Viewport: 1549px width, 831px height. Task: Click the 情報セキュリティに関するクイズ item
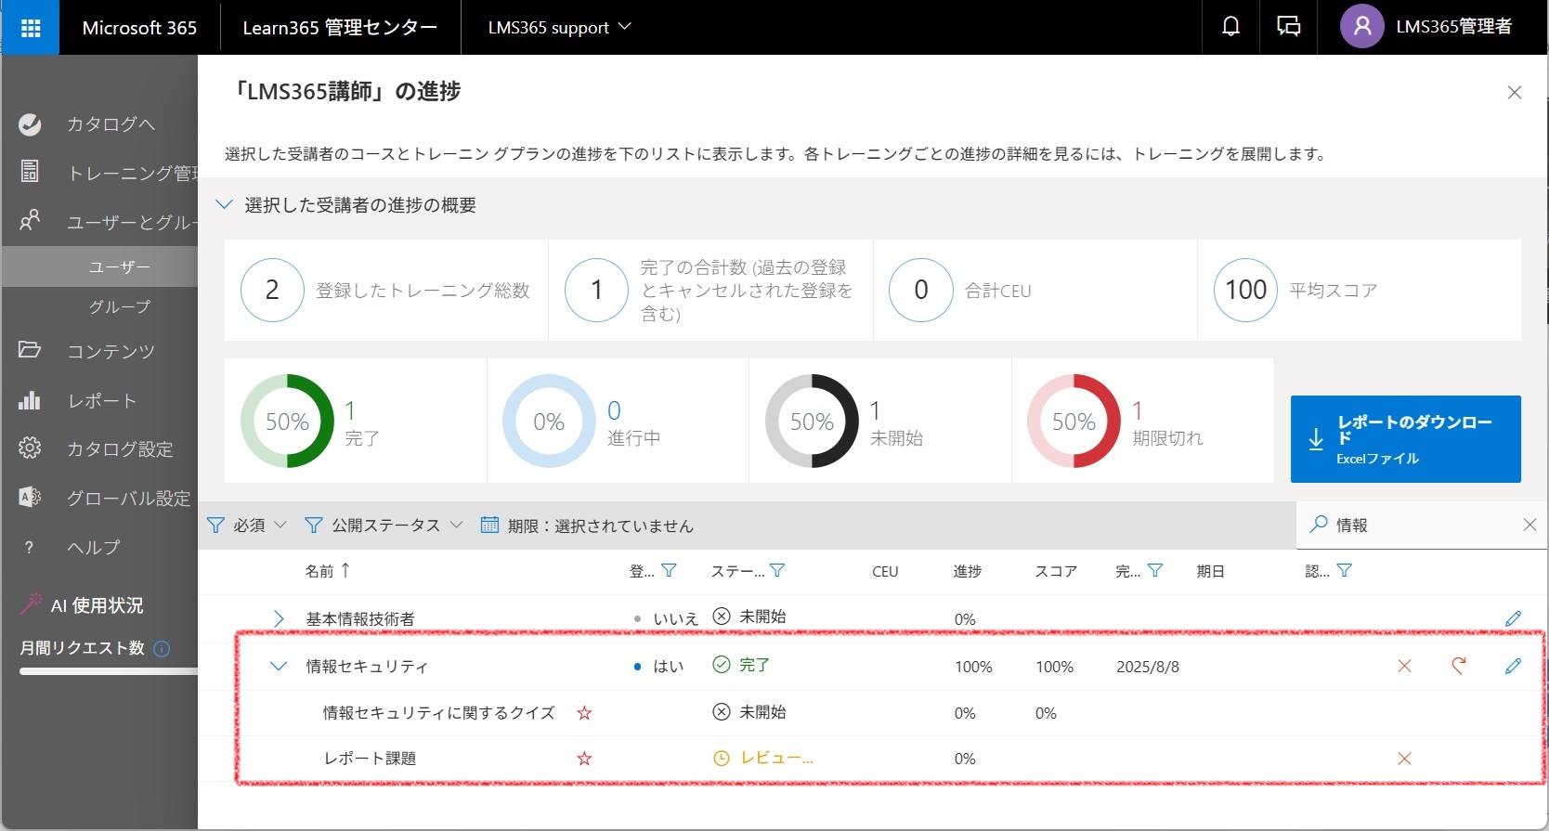pyautogui.click(x=438, y=713)
